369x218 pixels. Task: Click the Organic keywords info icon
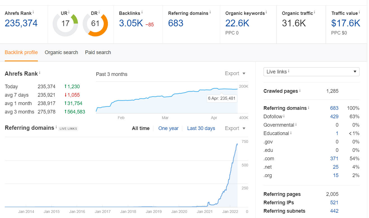pyautogui.click(x=266, y=12)
